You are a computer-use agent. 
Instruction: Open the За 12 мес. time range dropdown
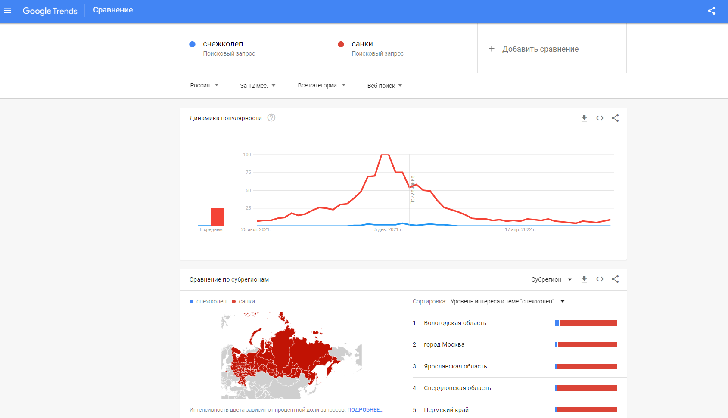click(258, 86)
